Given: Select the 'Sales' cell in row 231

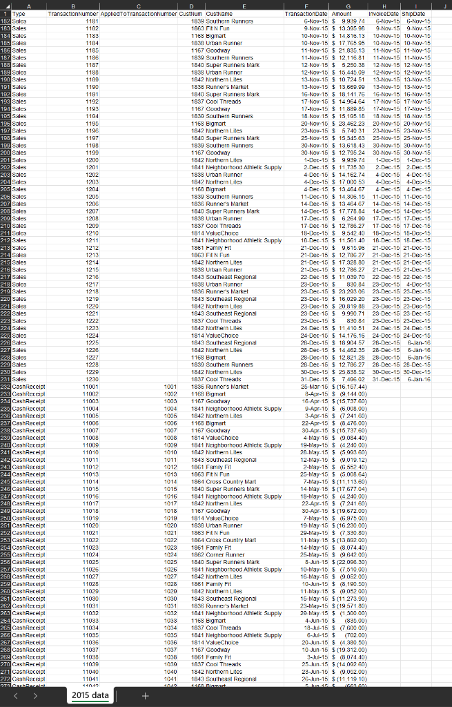Looking at the screenshot, I should pos(29,379).
